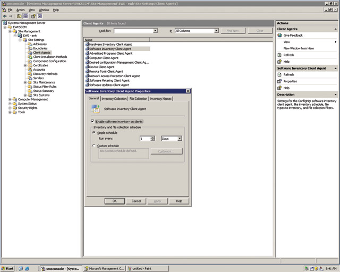Viewport: 340px width, 272px height.
Task: Click the Discovery Methods folder icon
Action: pyautogui.click(x=30, y=74)
